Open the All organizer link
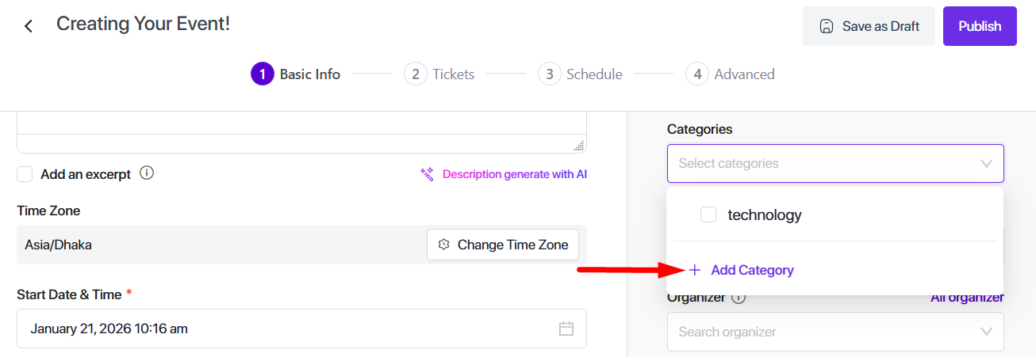The image size is (1036, 357). (967, 298)
